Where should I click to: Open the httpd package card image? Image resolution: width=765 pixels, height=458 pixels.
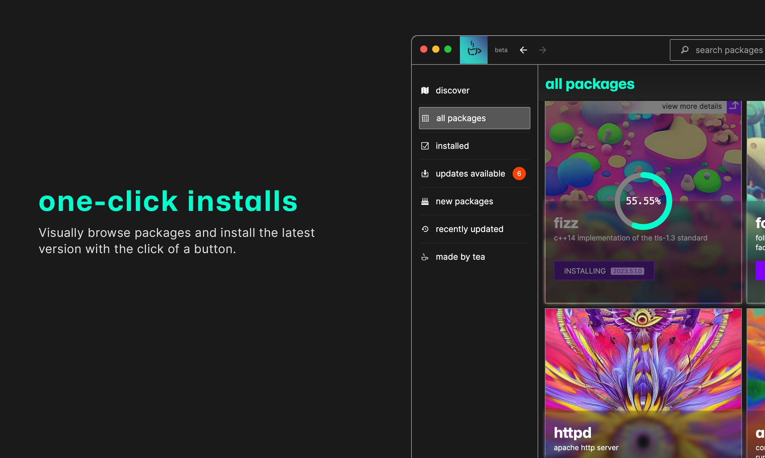coord(643,359)
